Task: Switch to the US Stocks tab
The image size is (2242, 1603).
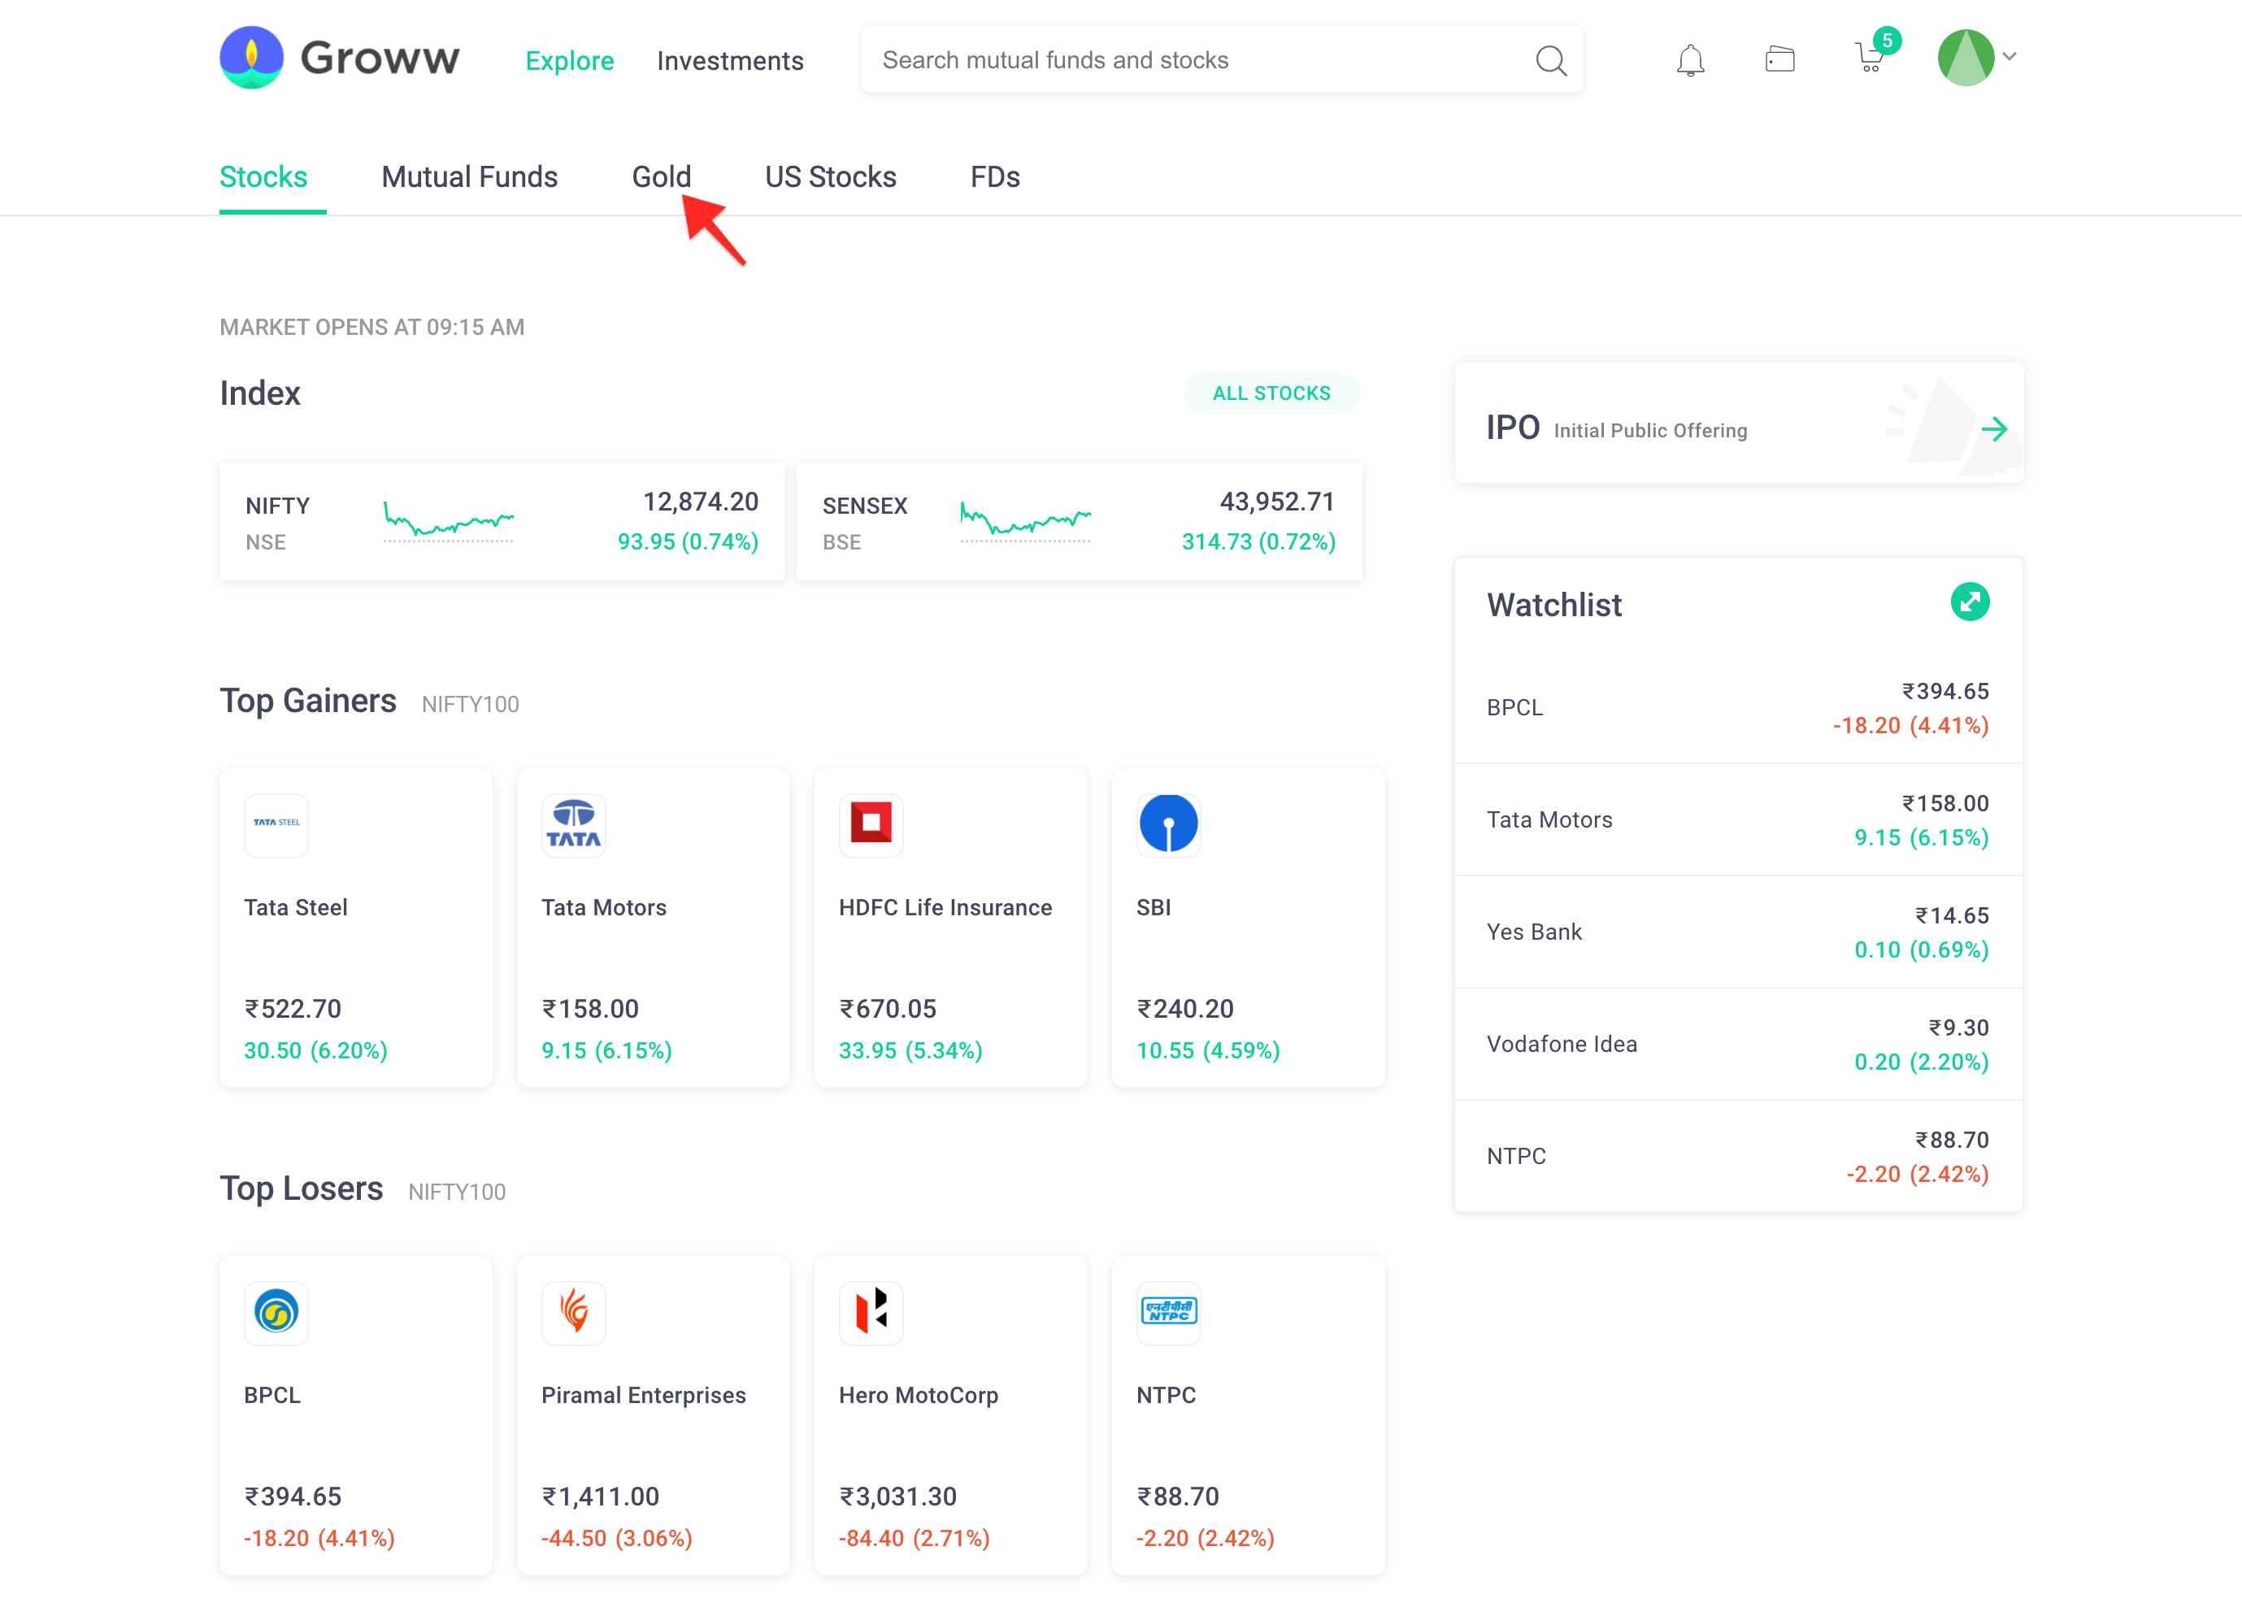Action: click(x=832, y=176)
